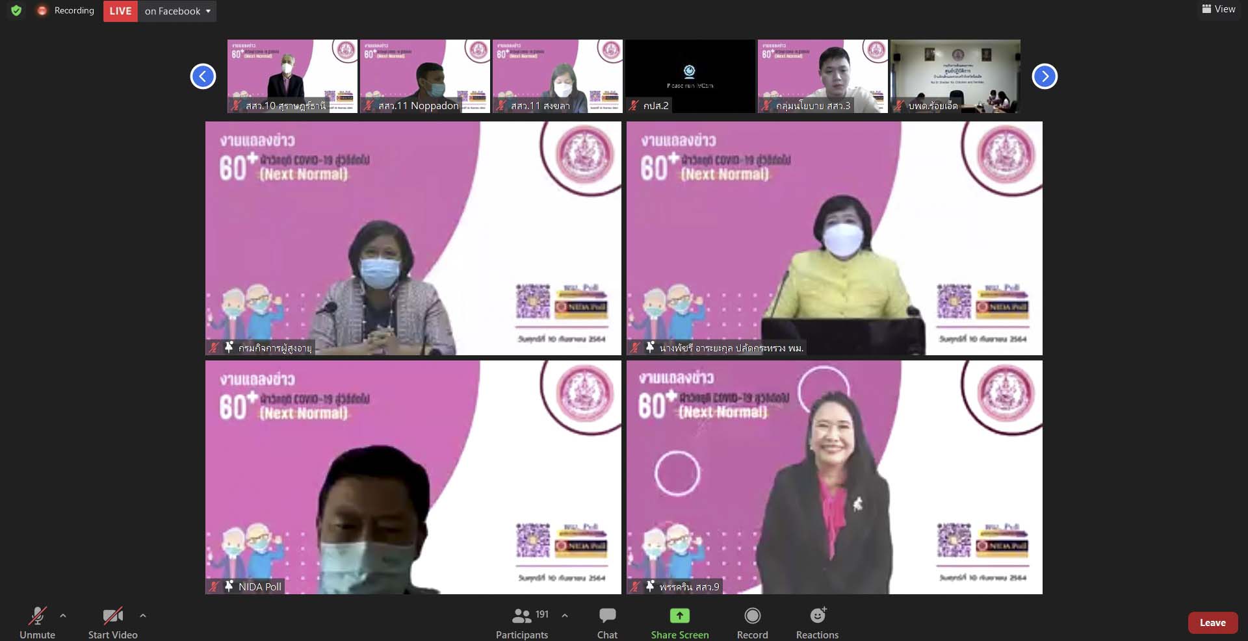Screen dimensions: 1248x641
Task: Open the Reactions menu
Action: pos(818,622)
